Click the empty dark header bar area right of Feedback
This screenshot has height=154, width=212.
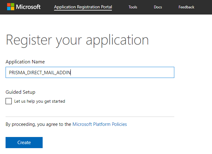204,7
